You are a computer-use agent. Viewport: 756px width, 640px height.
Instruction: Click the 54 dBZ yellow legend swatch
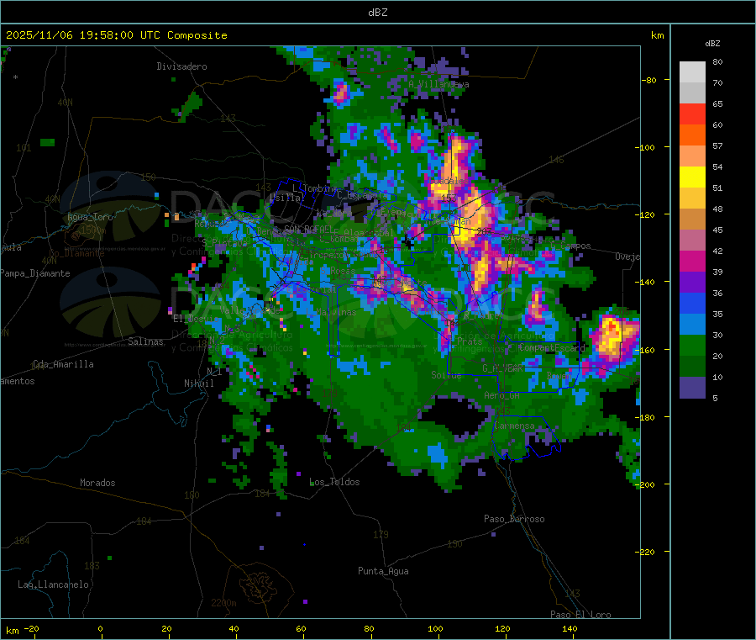click(692, 177)
